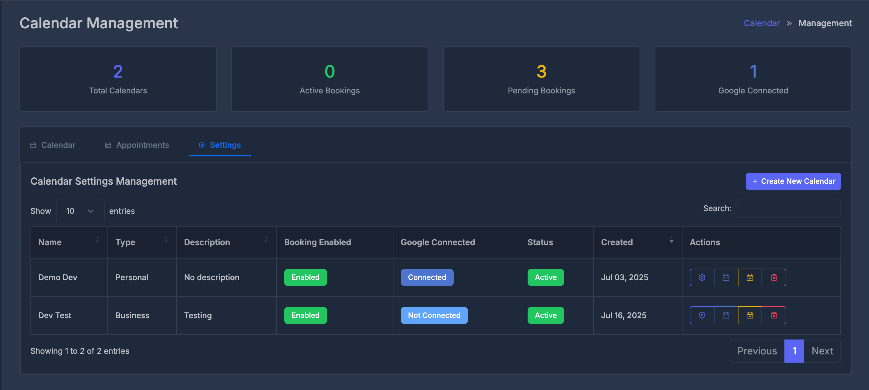
Task: Click the blue calendar icon in Demo Dev row
Action: [x=726, y=277]
